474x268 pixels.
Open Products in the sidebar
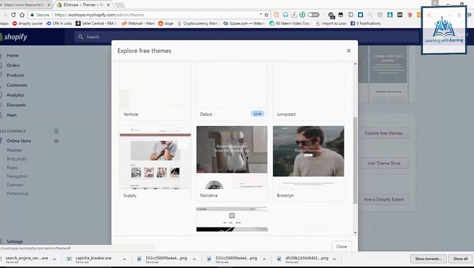click(x=15, y=75)
